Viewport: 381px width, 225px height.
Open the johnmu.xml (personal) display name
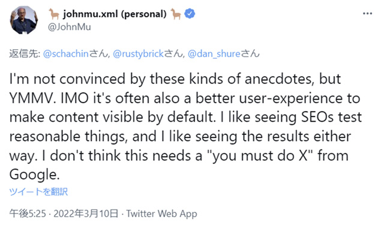pos(115,14)
